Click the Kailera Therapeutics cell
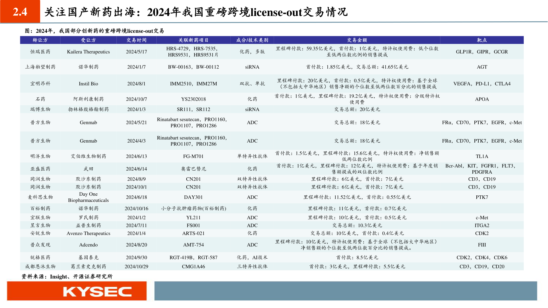The image size is (548, 308). coord(88,52)
